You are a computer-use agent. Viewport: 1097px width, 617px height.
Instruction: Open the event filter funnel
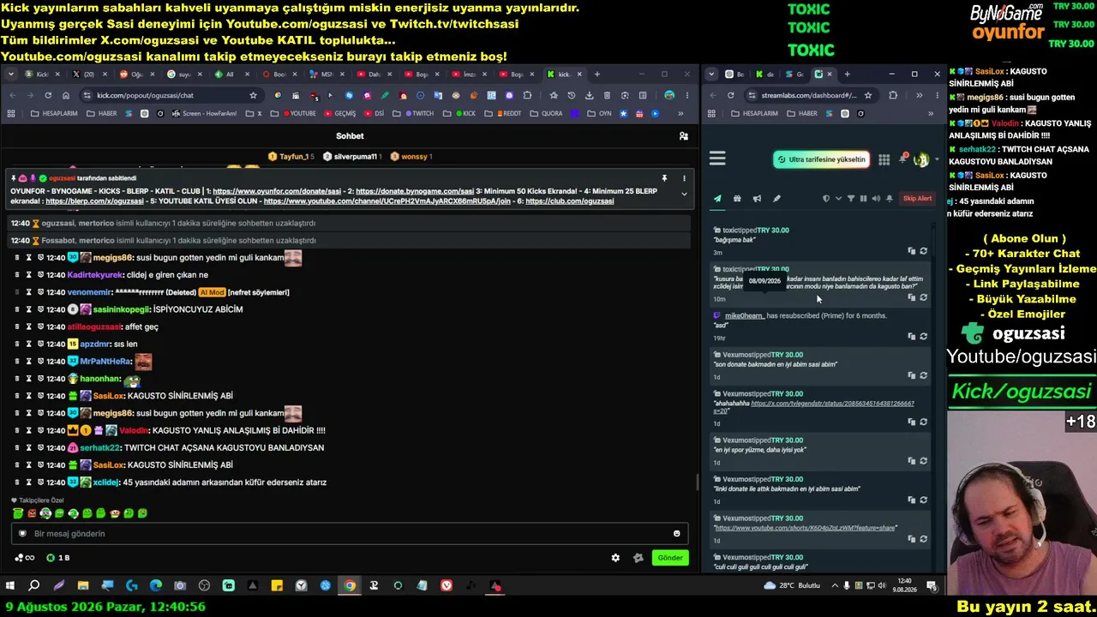coord(851,199)
